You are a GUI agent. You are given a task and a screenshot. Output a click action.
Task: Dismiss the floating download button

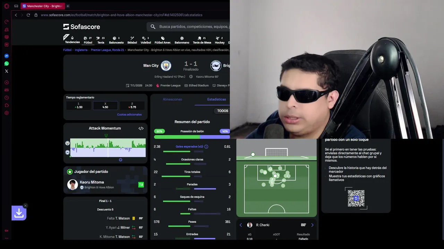pyautogui.click(x=25, y=206)
